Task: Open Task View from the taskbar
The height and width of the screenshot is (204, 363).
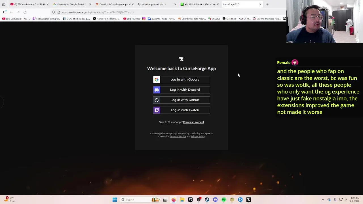Action: (165, 200)
